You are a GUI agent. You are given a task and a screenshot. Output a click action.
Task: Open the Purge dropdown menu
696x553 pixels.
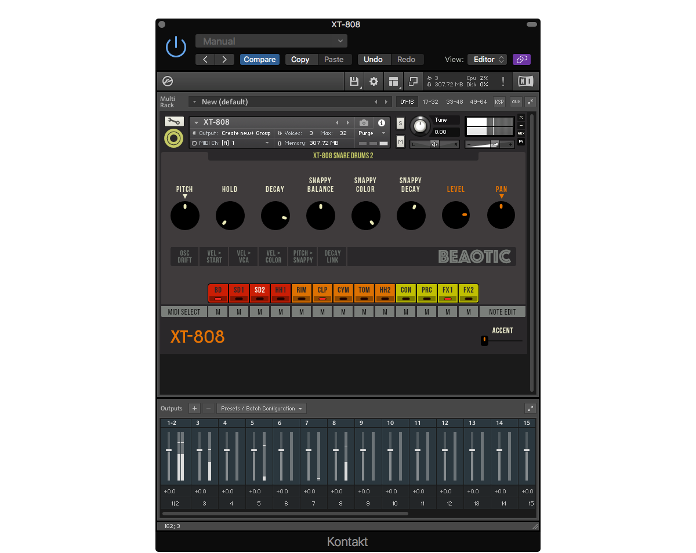coord(372,133)
